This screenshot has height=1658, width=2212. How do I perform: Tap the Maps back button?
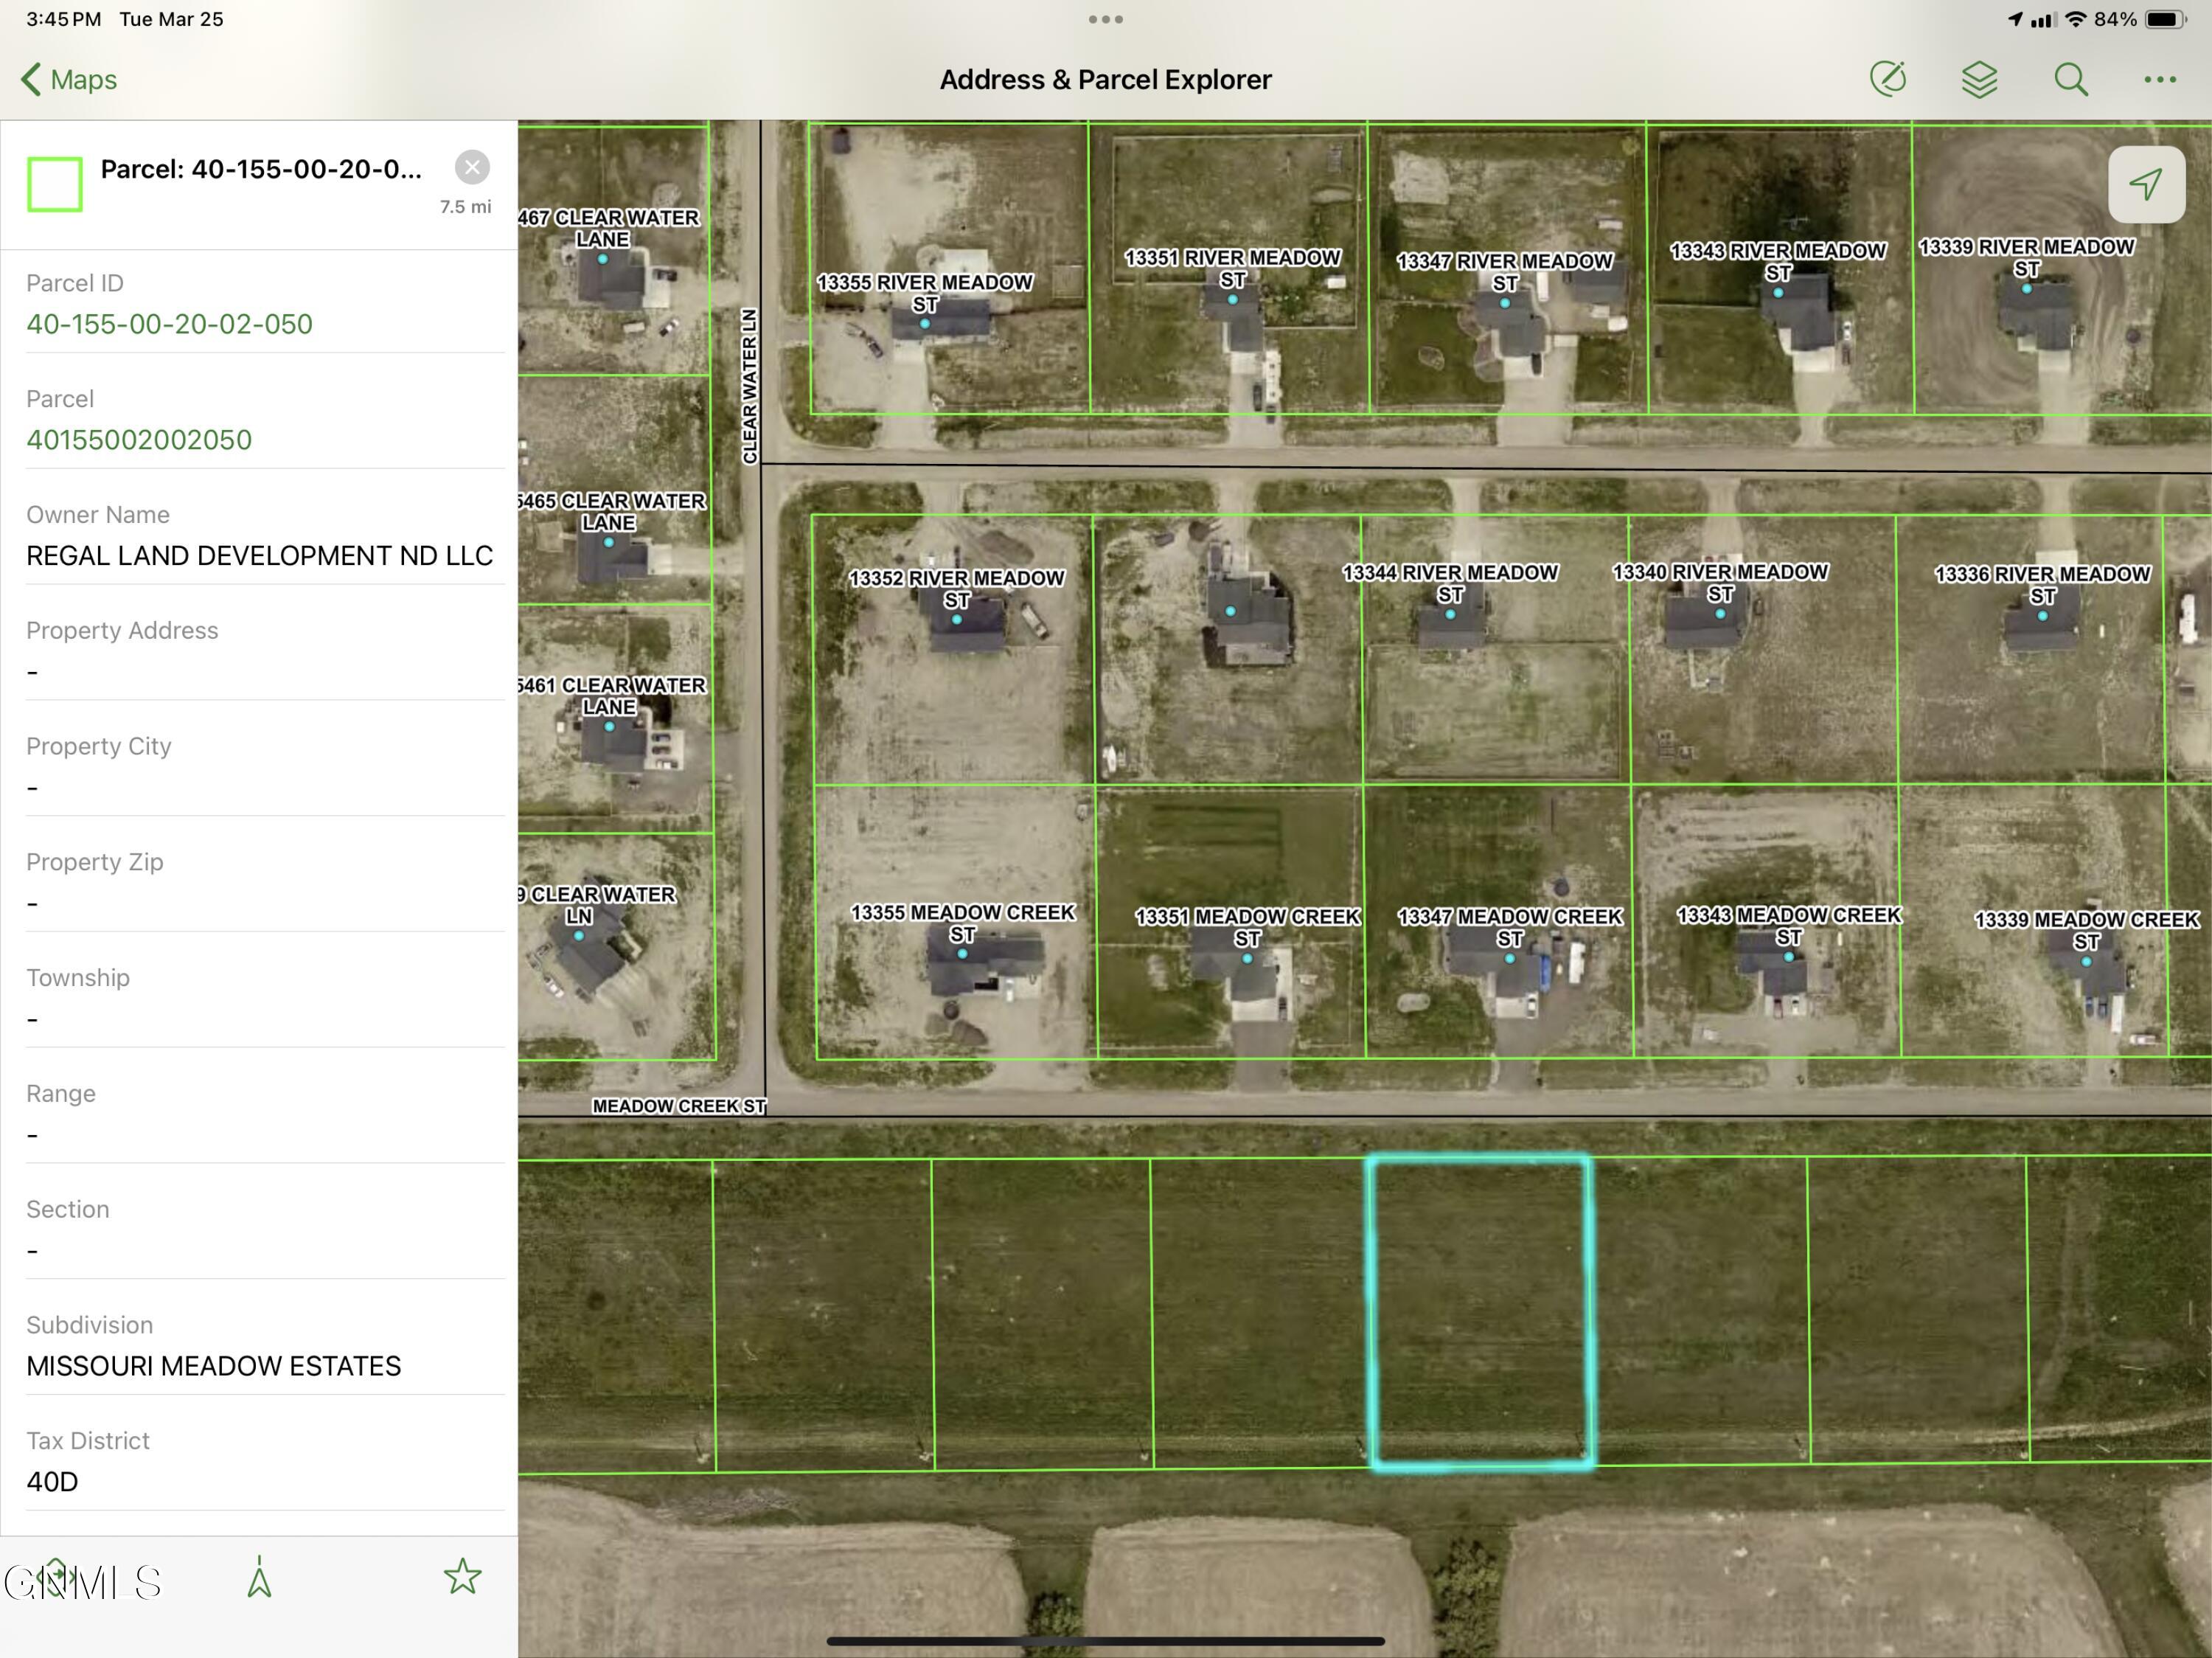66,79
